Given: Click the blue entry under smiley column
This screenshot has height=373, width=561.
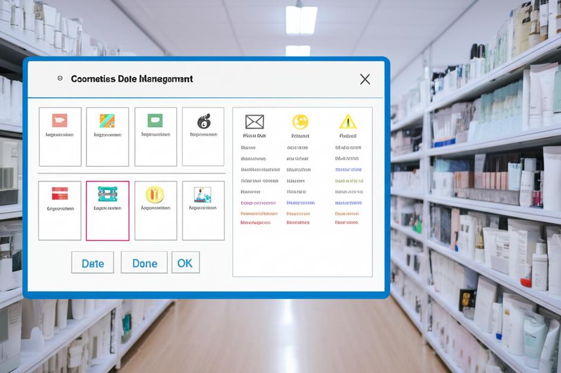Looking at the screenshot, I should click(x=300, y=203).
